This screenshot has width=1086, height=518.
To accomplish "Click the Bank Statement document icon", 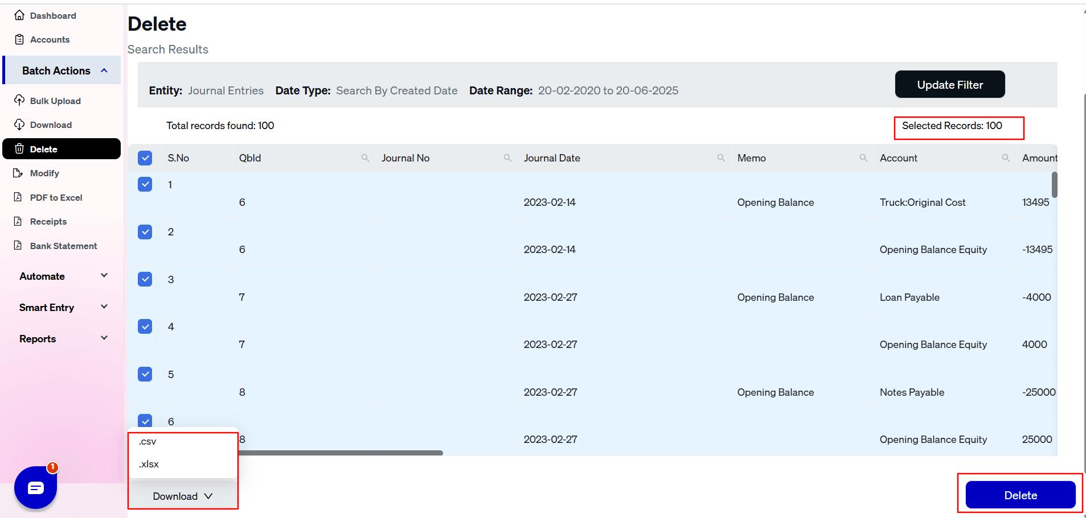I will 18,246.
